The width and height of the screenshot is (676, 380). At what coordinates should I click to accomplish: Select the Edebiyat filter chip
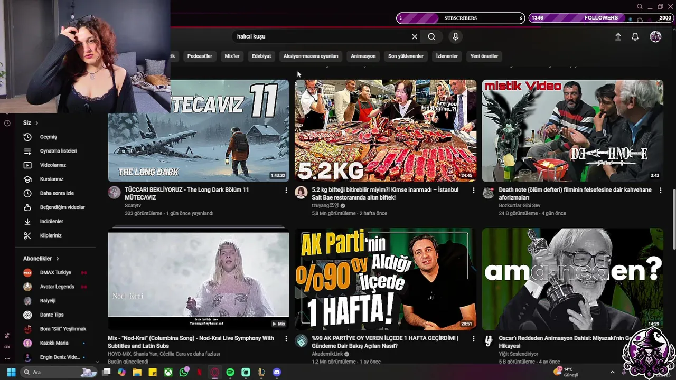pyautogui.click(x=261, y=56)
